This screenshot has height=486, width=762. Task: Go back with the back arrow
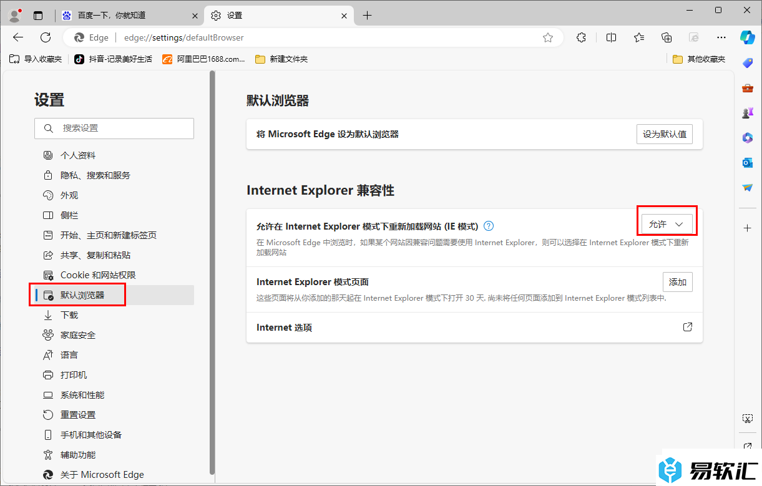(18, 37)
